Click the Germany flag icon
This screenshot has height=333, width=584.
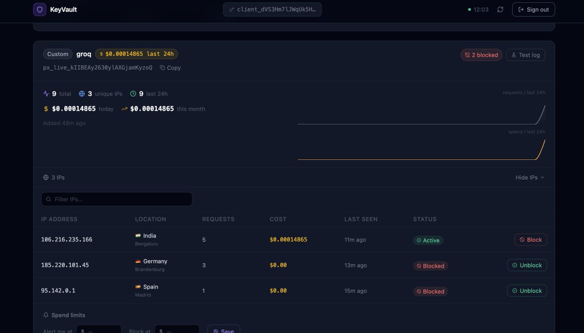pos(138,261)
